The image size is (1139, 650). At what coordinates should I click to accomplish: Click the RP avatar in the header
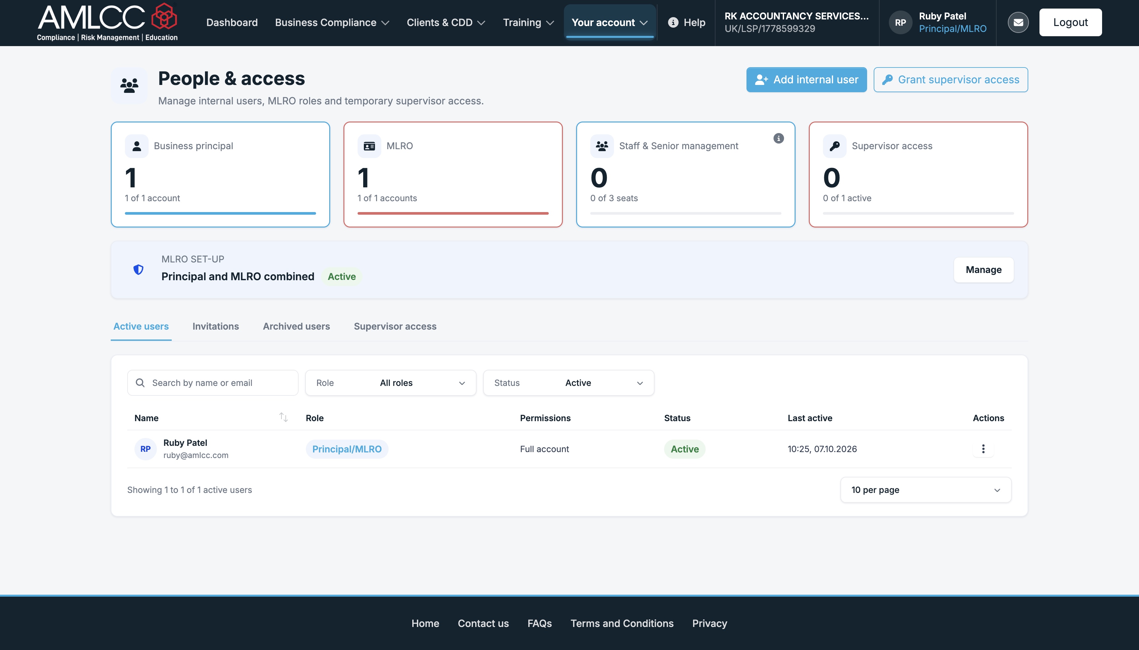click(x=900, y=22)
